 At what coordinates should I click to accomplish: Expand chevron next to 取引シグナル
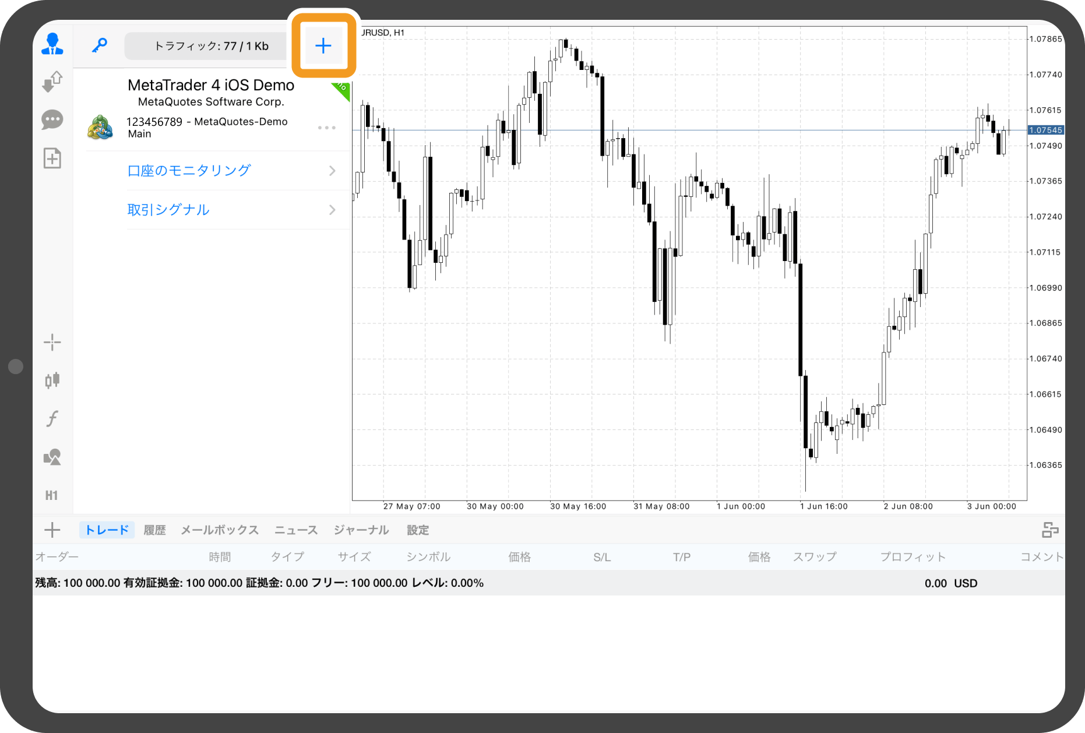[x=332, y=210]
